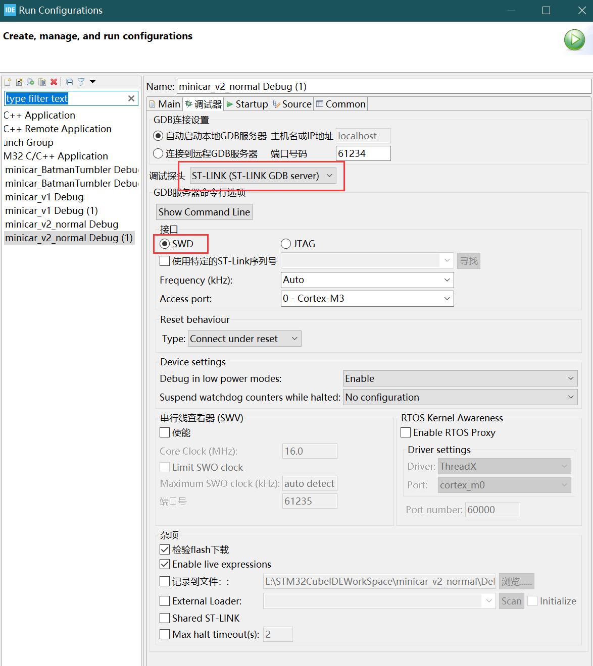Viewport: 593px width, 666px height.
Task: Open Debug in low power modes dropdown
Action: click(460, 378)
